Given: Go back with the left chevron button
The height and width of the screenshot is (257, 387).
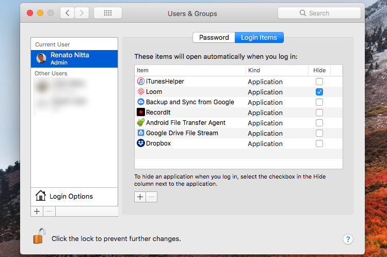Looking at the screenshot, I should point(68,13).
